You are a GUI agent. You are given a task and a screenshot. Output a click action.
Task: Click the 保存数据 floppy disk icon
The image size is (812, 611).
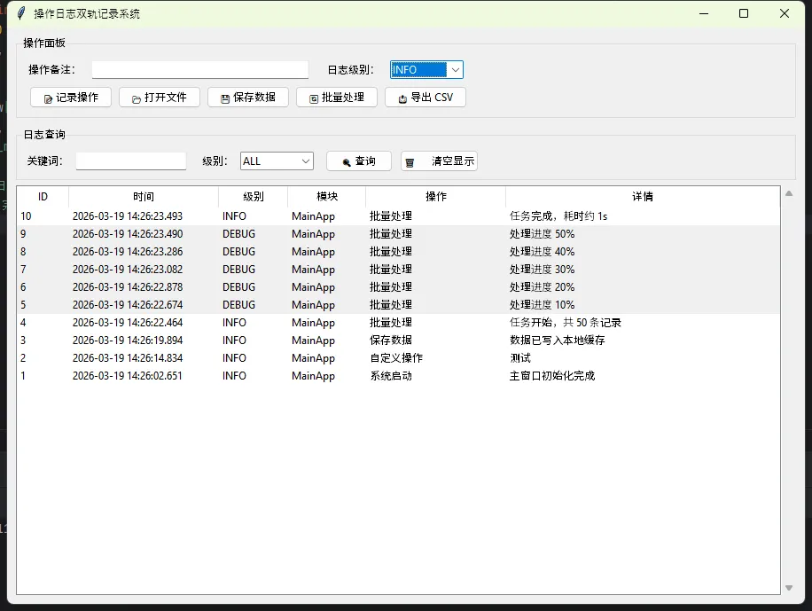225,98
